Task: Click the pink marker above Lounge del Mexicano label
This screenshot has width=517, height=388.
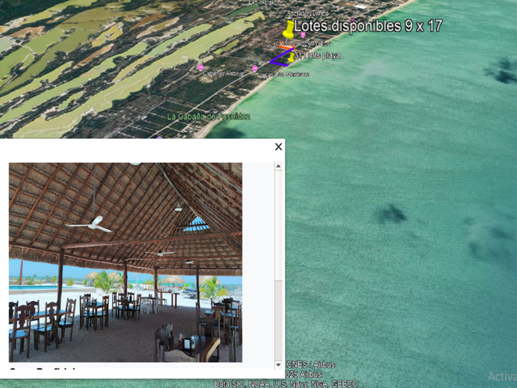Action: (255, 69)
